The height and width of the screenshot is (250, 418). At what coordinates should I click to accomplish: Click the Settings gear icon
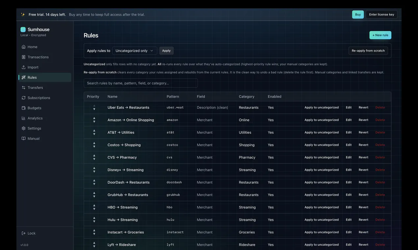[x=23, y=128]
